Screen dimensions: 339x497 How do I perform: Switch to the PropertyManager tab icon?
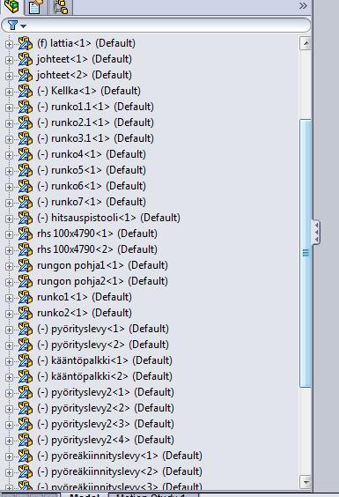(x=35, y=7)
